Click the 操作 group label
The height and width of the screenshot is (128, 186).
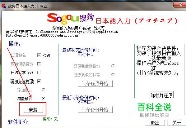tap(15, 44)
